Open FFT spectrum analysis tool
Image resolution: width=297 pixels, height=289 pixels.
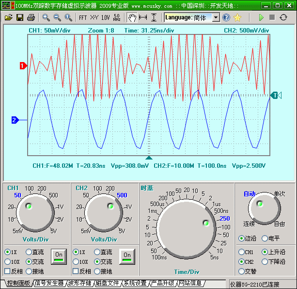click(x=83, y=17)
